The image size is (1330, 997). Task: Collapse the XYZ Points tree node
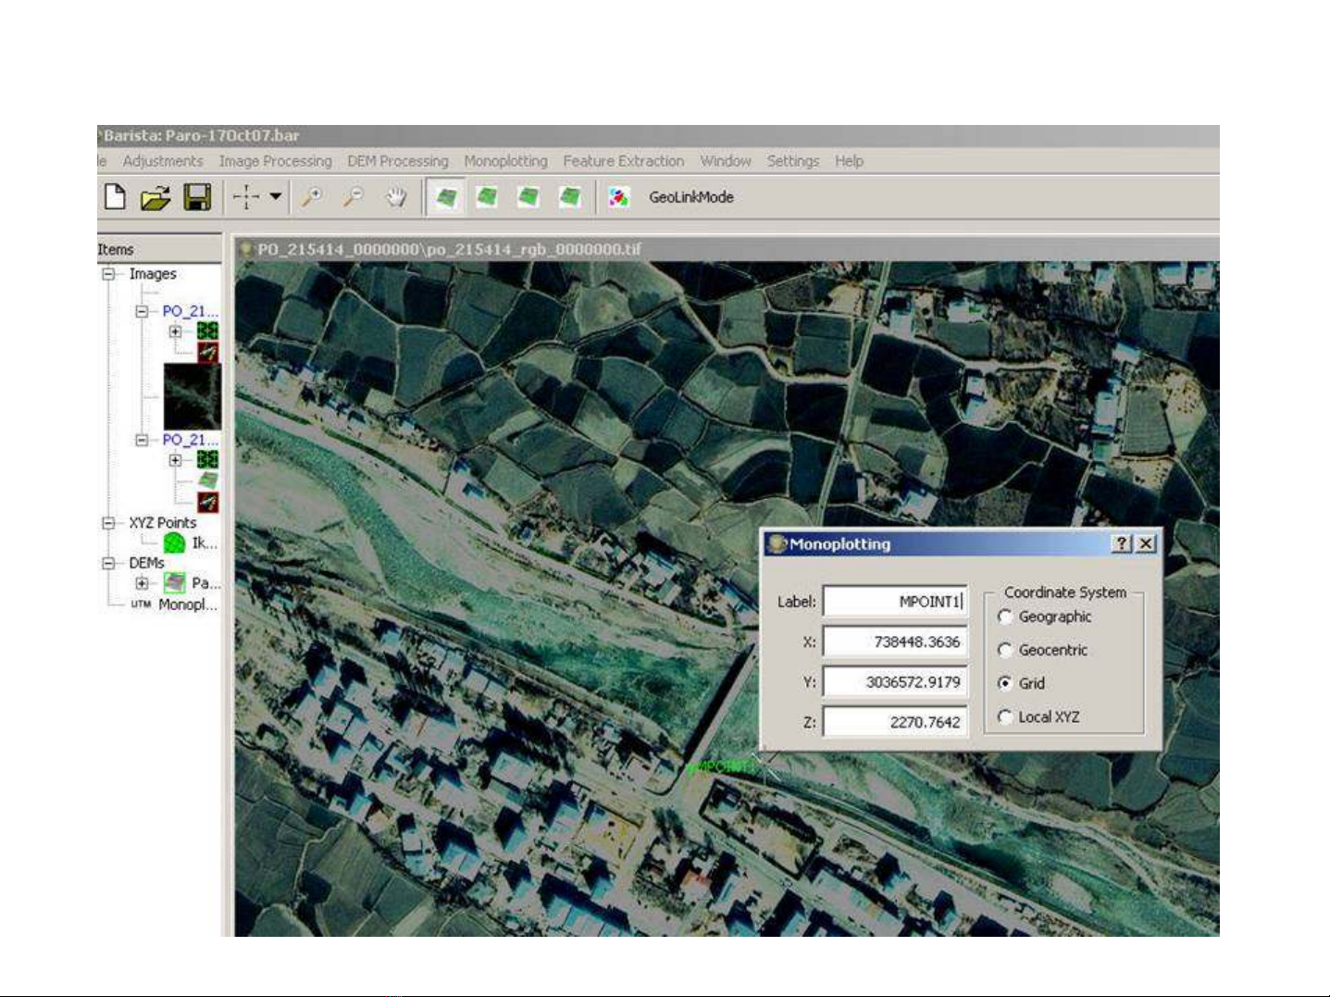109,523
